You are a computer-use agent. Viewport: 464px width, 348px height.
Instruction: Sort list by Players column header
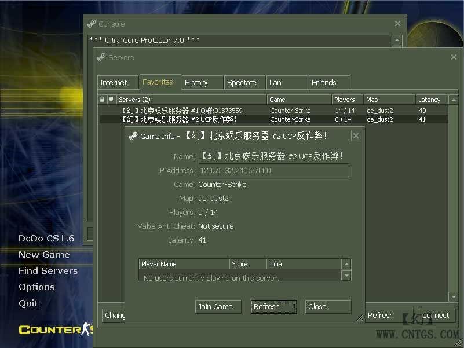[348, 100]
